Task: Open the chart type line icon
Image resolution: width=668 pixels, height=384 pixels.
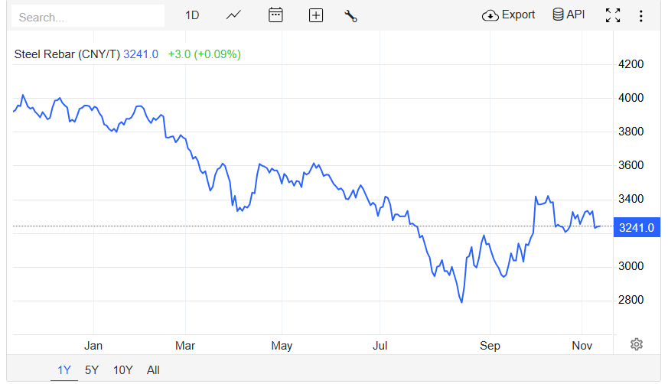Action: (234, 15)
